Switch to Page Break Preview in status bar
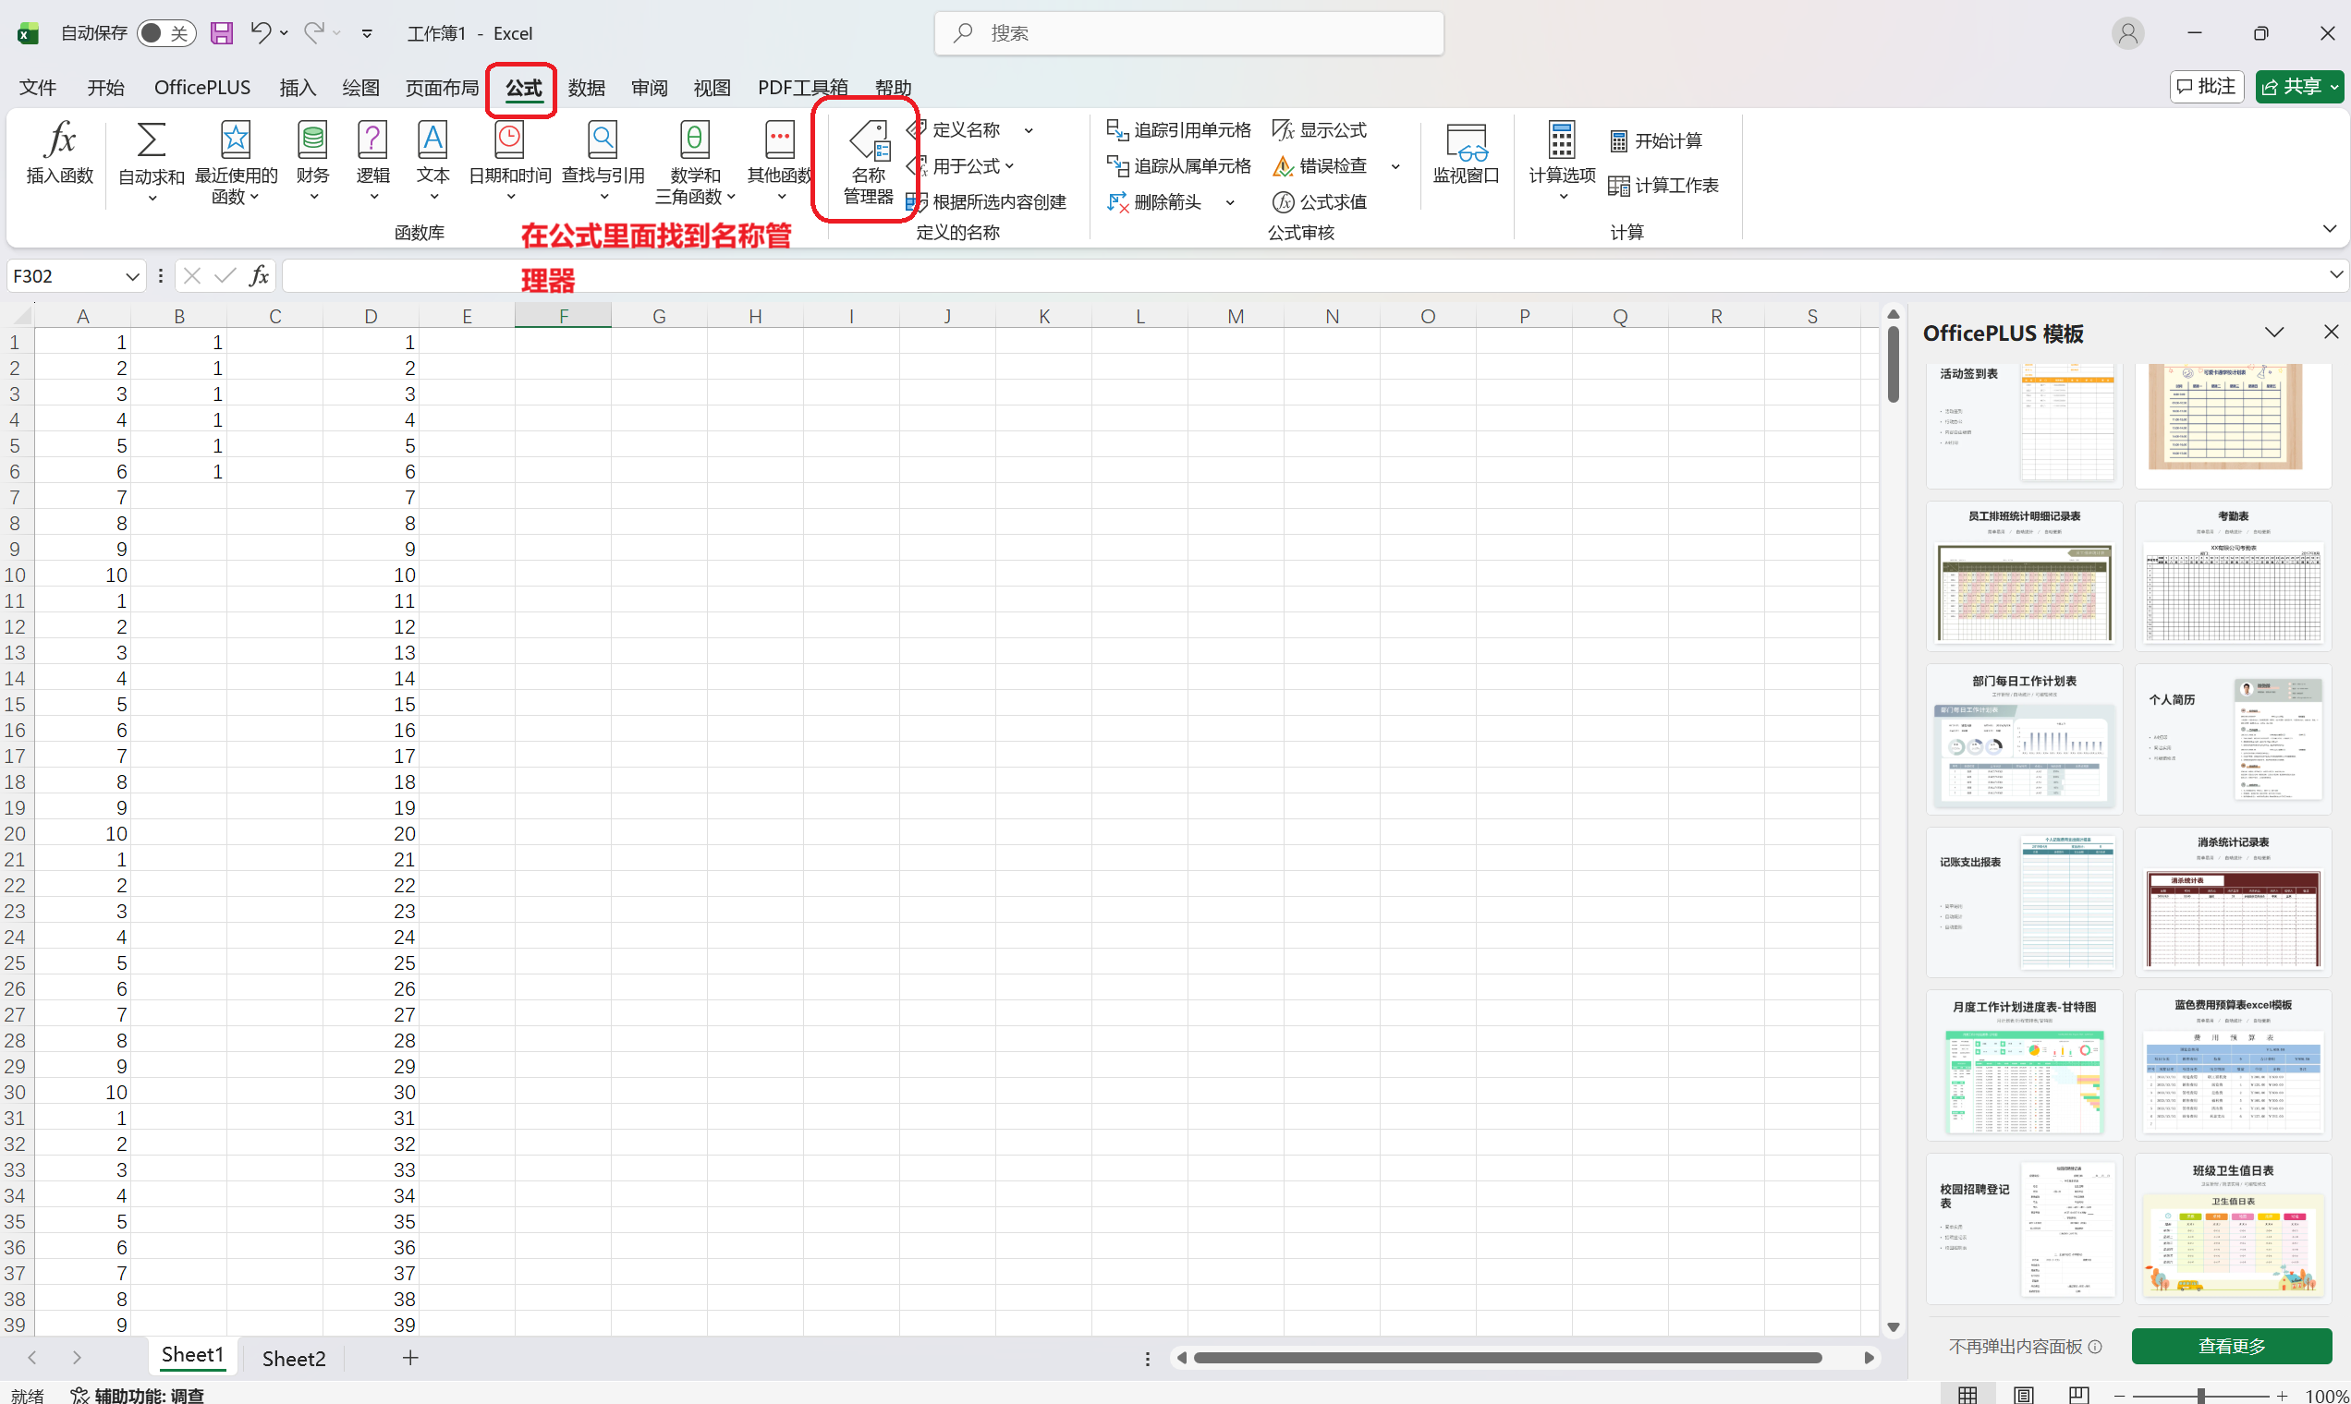The image size is (2351, 1404). [x=2078, y=1394]
